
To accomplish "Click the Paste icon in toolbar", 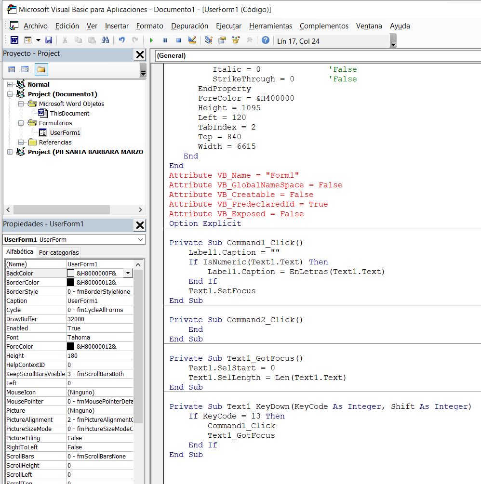I will 92,40.
